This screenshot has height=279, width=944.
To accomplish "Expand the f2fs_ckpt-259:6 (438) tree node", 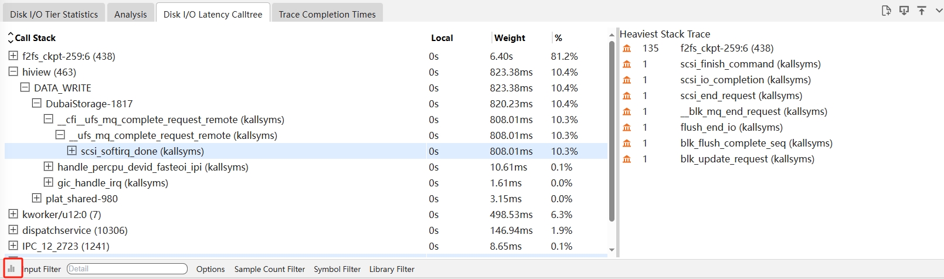I will point(13,56).
